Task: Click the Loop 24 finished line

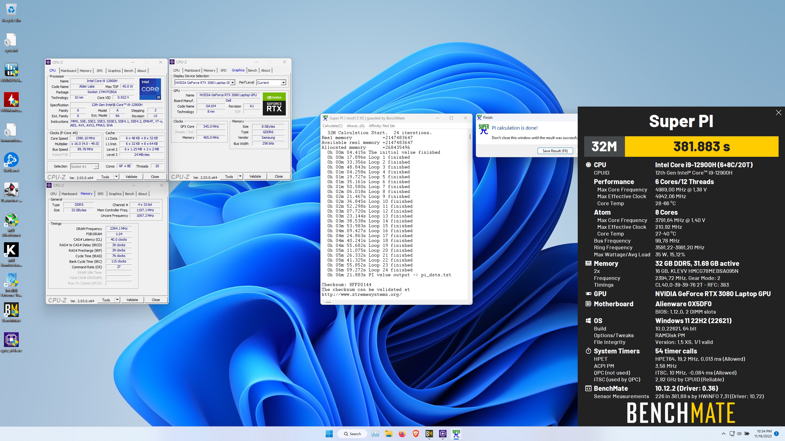Action: pos(370,270)
